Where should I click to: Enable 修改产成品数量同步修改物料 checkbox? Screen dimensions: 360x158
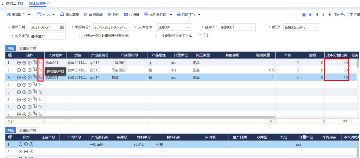coord(81,36)
